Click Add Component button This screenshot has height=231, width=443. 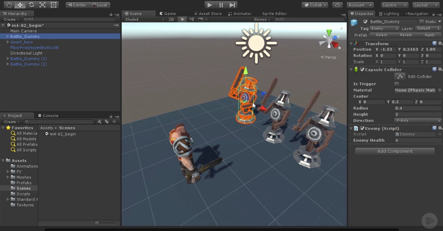(x=395, y=151)
